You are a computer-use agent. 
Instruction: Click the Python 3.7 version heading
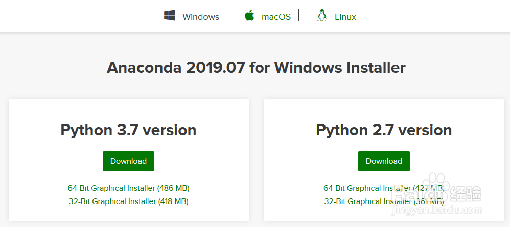tap(128, 130)
